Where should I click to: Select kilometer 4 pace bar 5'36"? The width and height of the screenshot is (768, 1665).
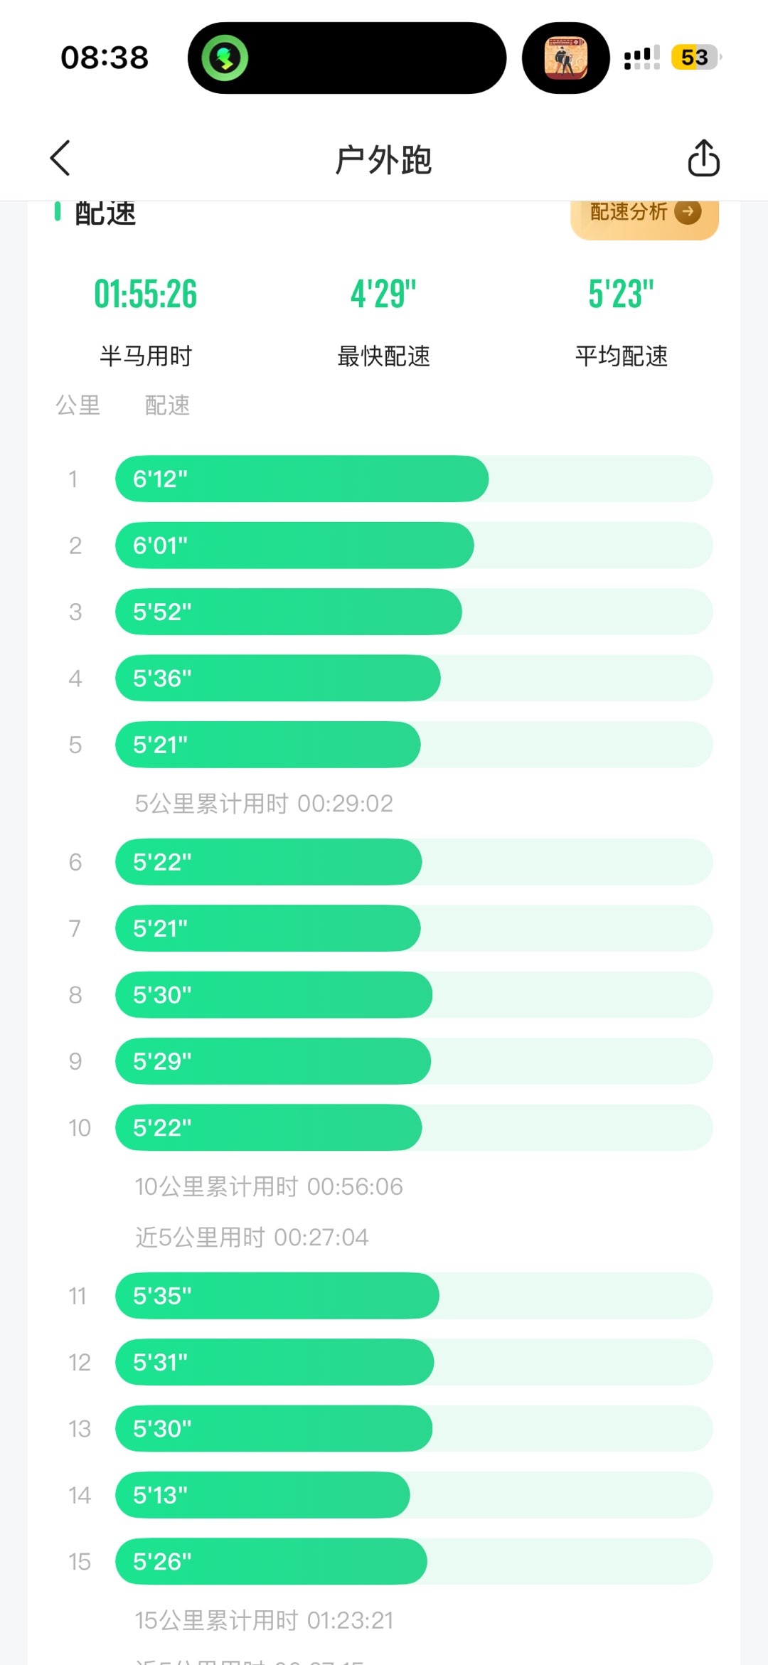278,679
